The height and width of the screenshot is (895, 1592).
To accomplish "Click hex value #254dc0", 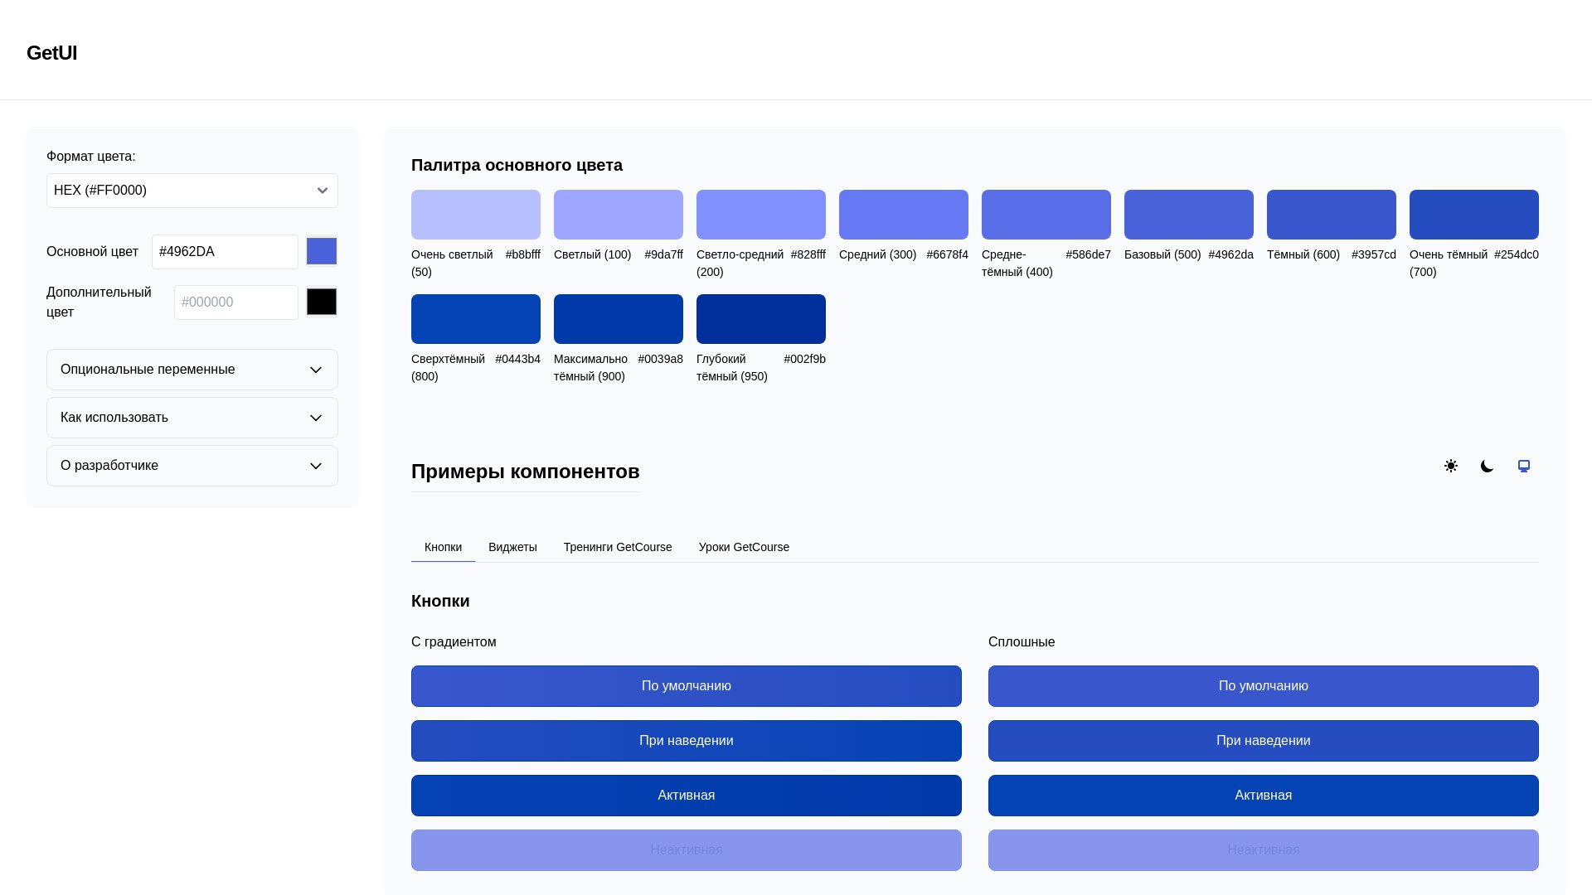I will pyautogui.click(x=1517, y=254).
